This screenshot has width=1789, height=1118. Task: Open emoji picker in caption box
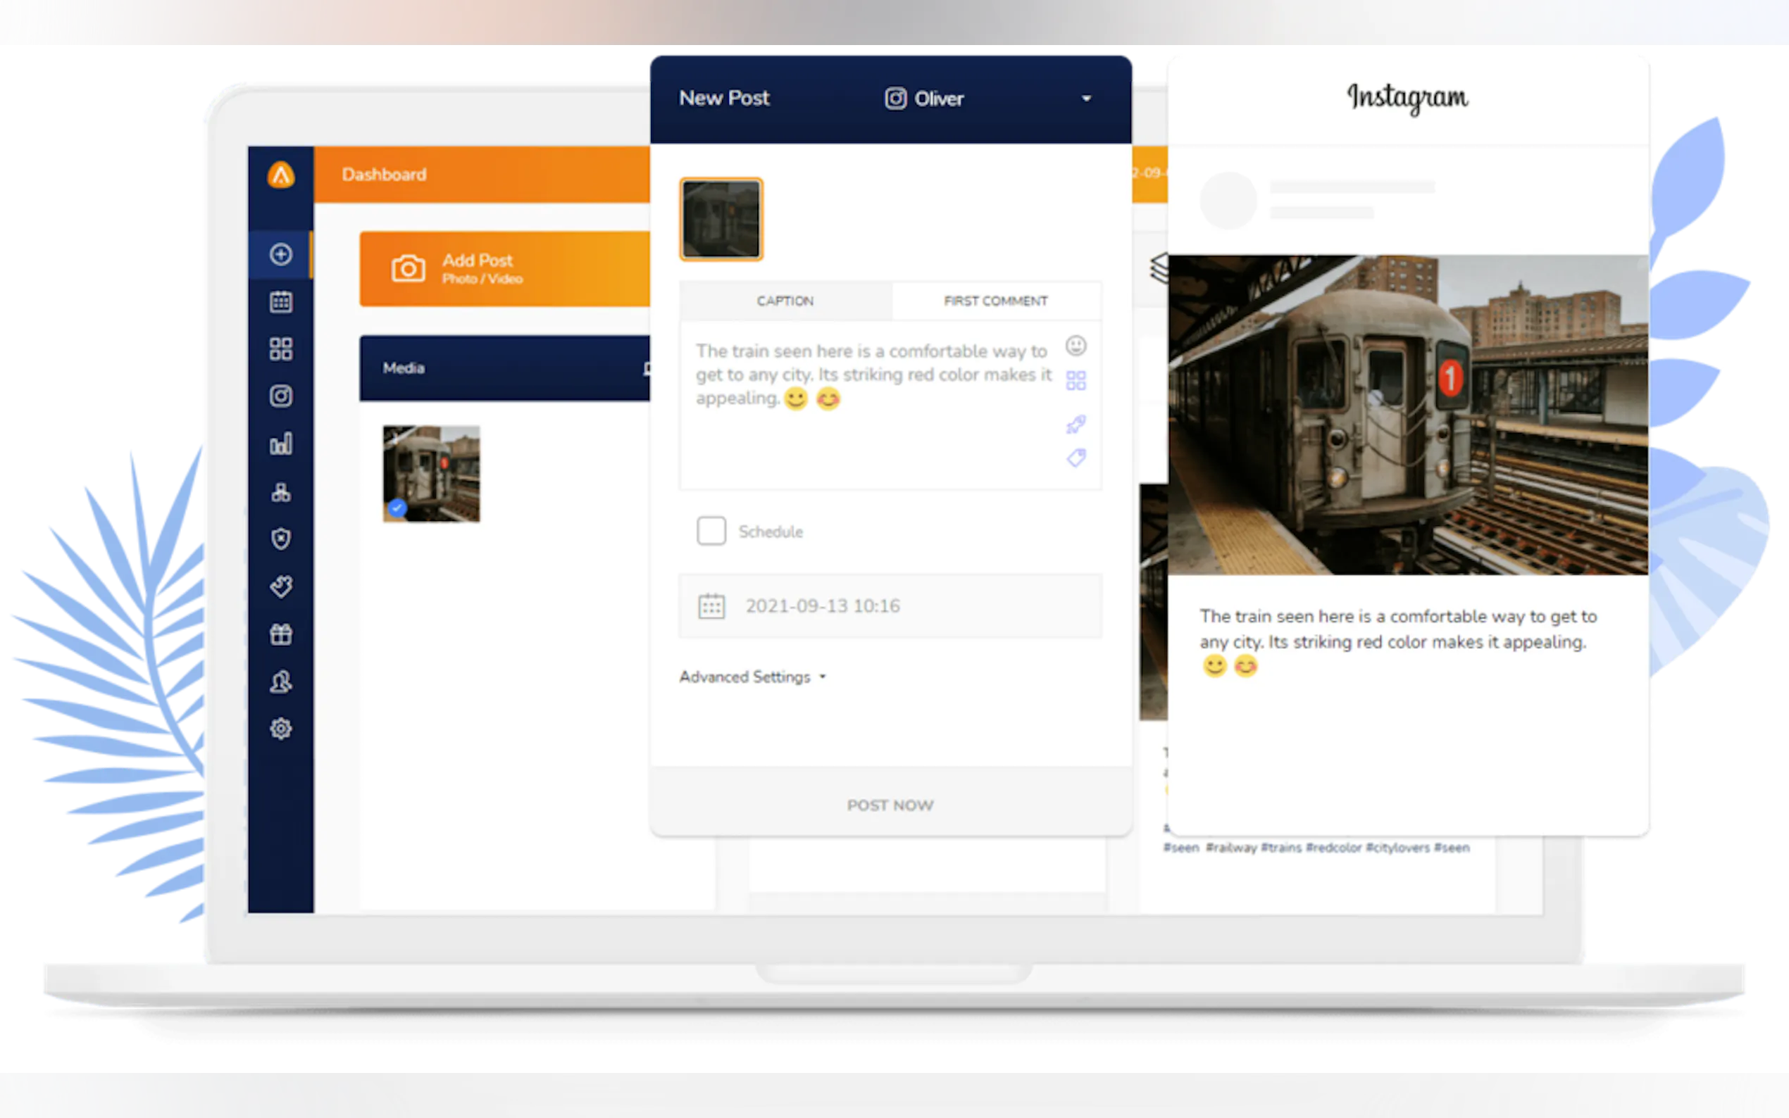point(1076,345)
